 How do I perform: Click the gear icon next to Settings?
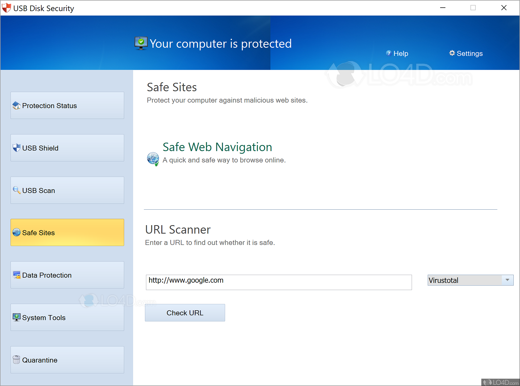(452, 53)
